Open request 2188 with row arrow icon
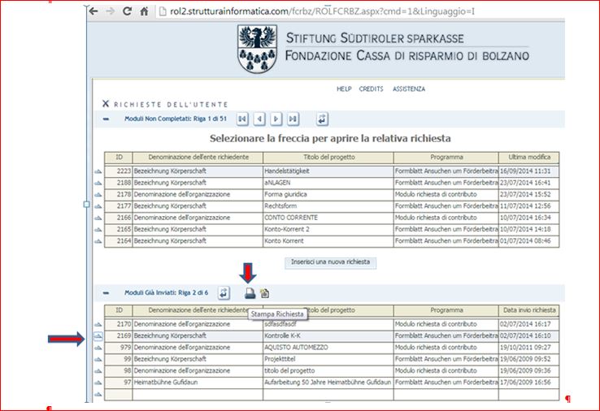This screenshot has height=411, width=600. tap(98, 183)
